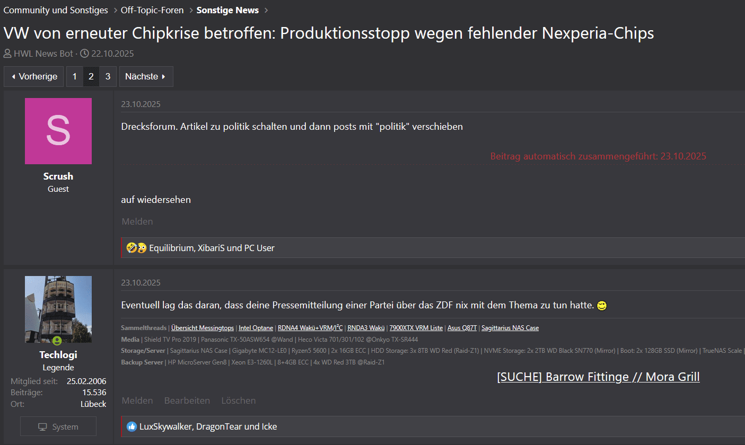Go to the Nächste page
Viewport: 745px width, 445px height.
(146, 76)
